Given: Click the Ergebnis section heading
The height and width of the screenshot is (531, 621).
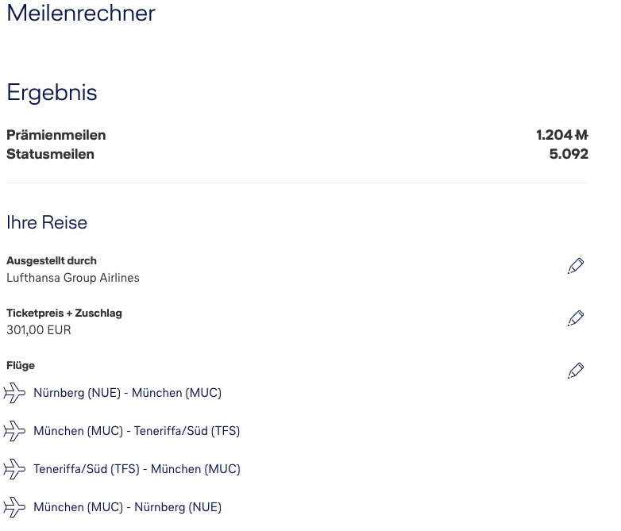Looking at the screenshot, I should point(52,93).
